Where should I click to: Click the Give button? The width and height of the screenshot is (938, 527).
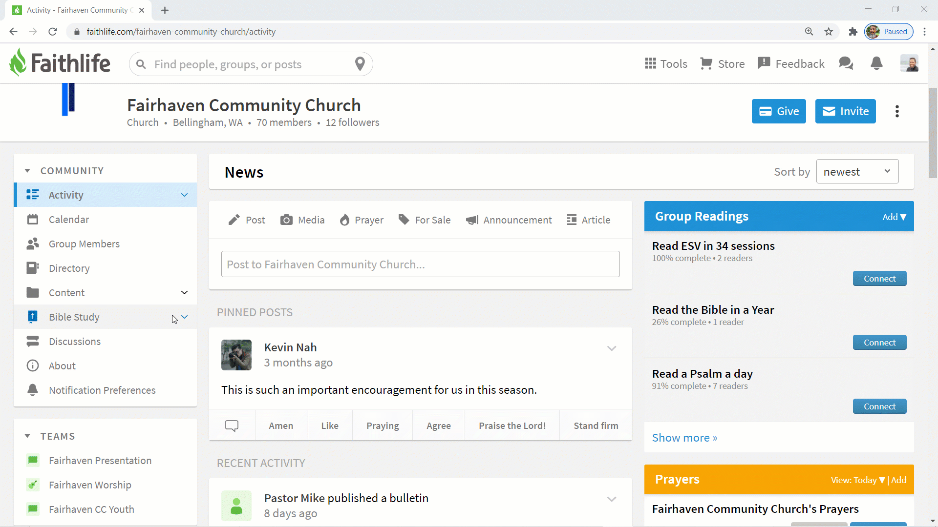point(779,111)
